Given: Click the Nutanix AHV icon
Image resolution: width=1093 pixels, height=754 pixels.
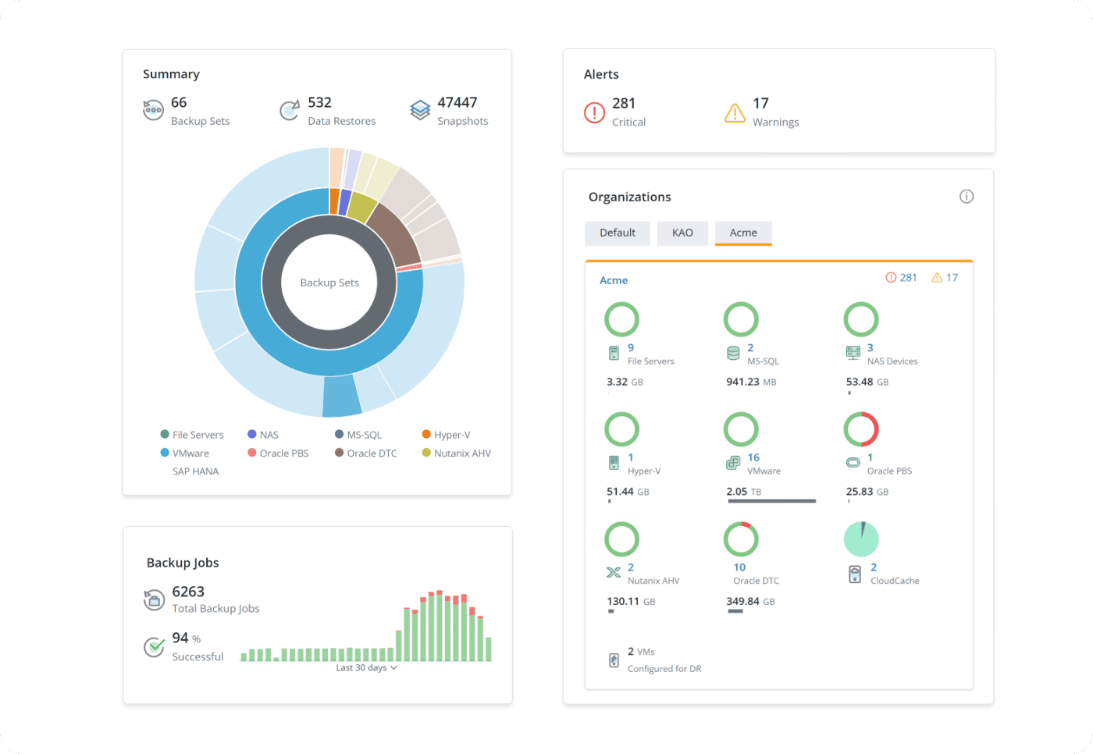Looking at the screenshot, I should coord(614,573).
